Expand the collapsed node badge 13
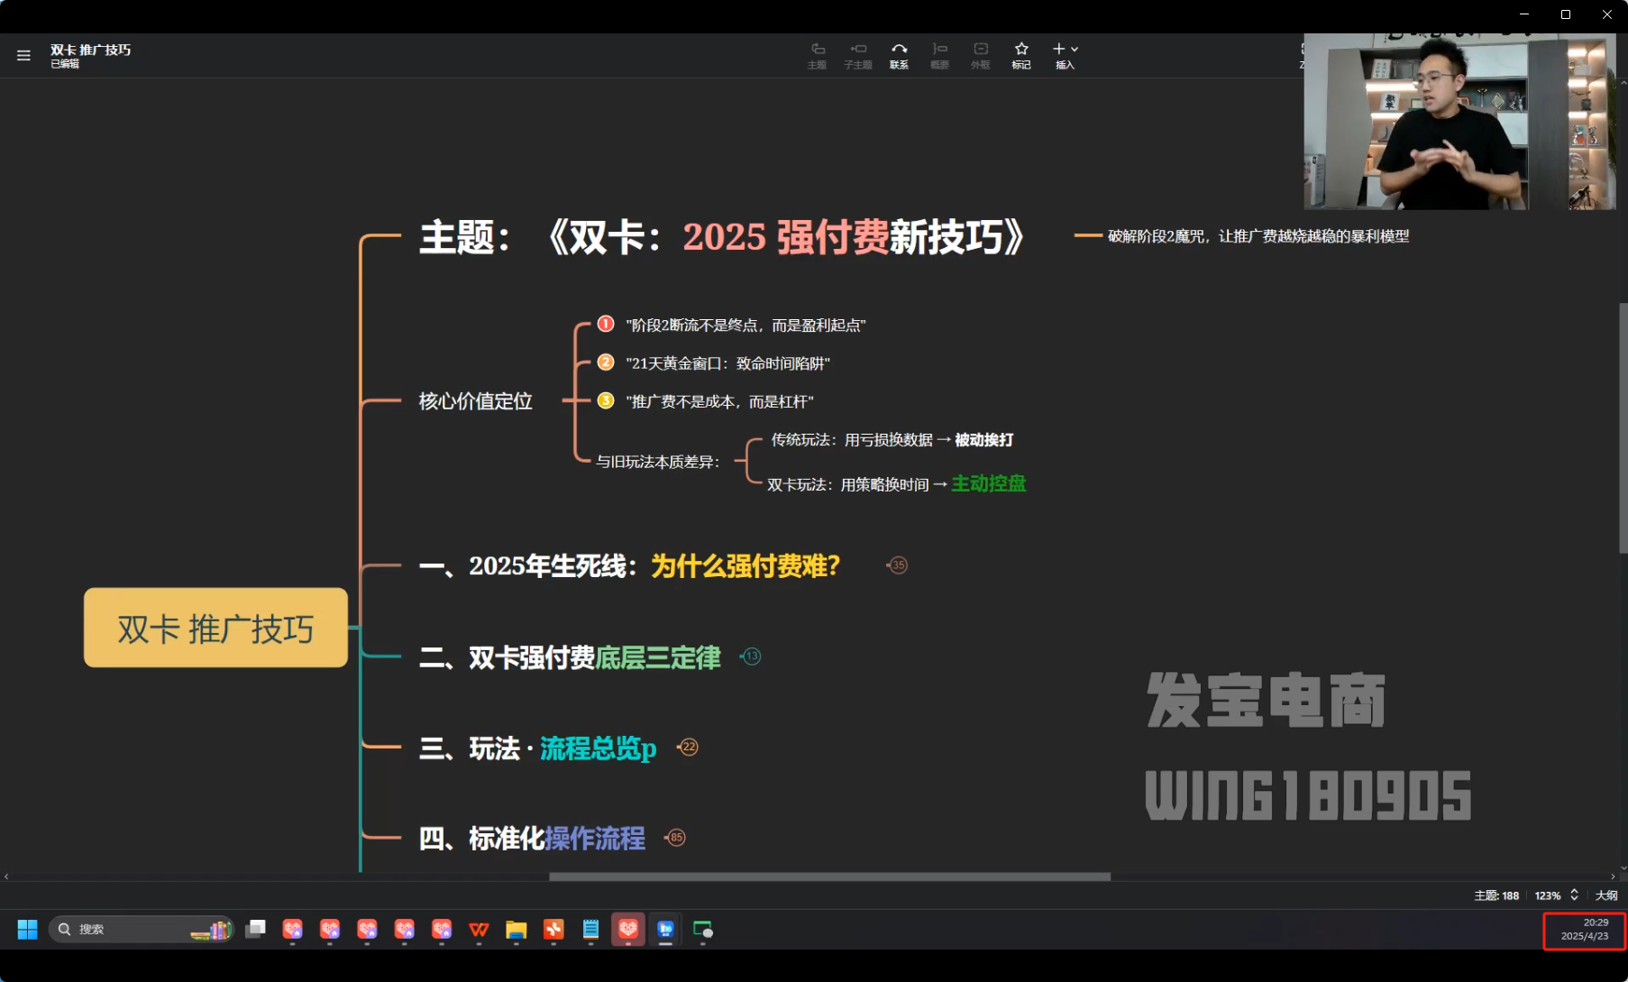 751,656
